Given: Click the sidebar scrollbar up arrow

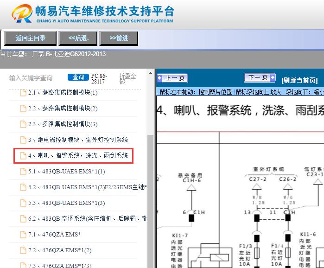Looking at the screenshot, I should (150, 73).
